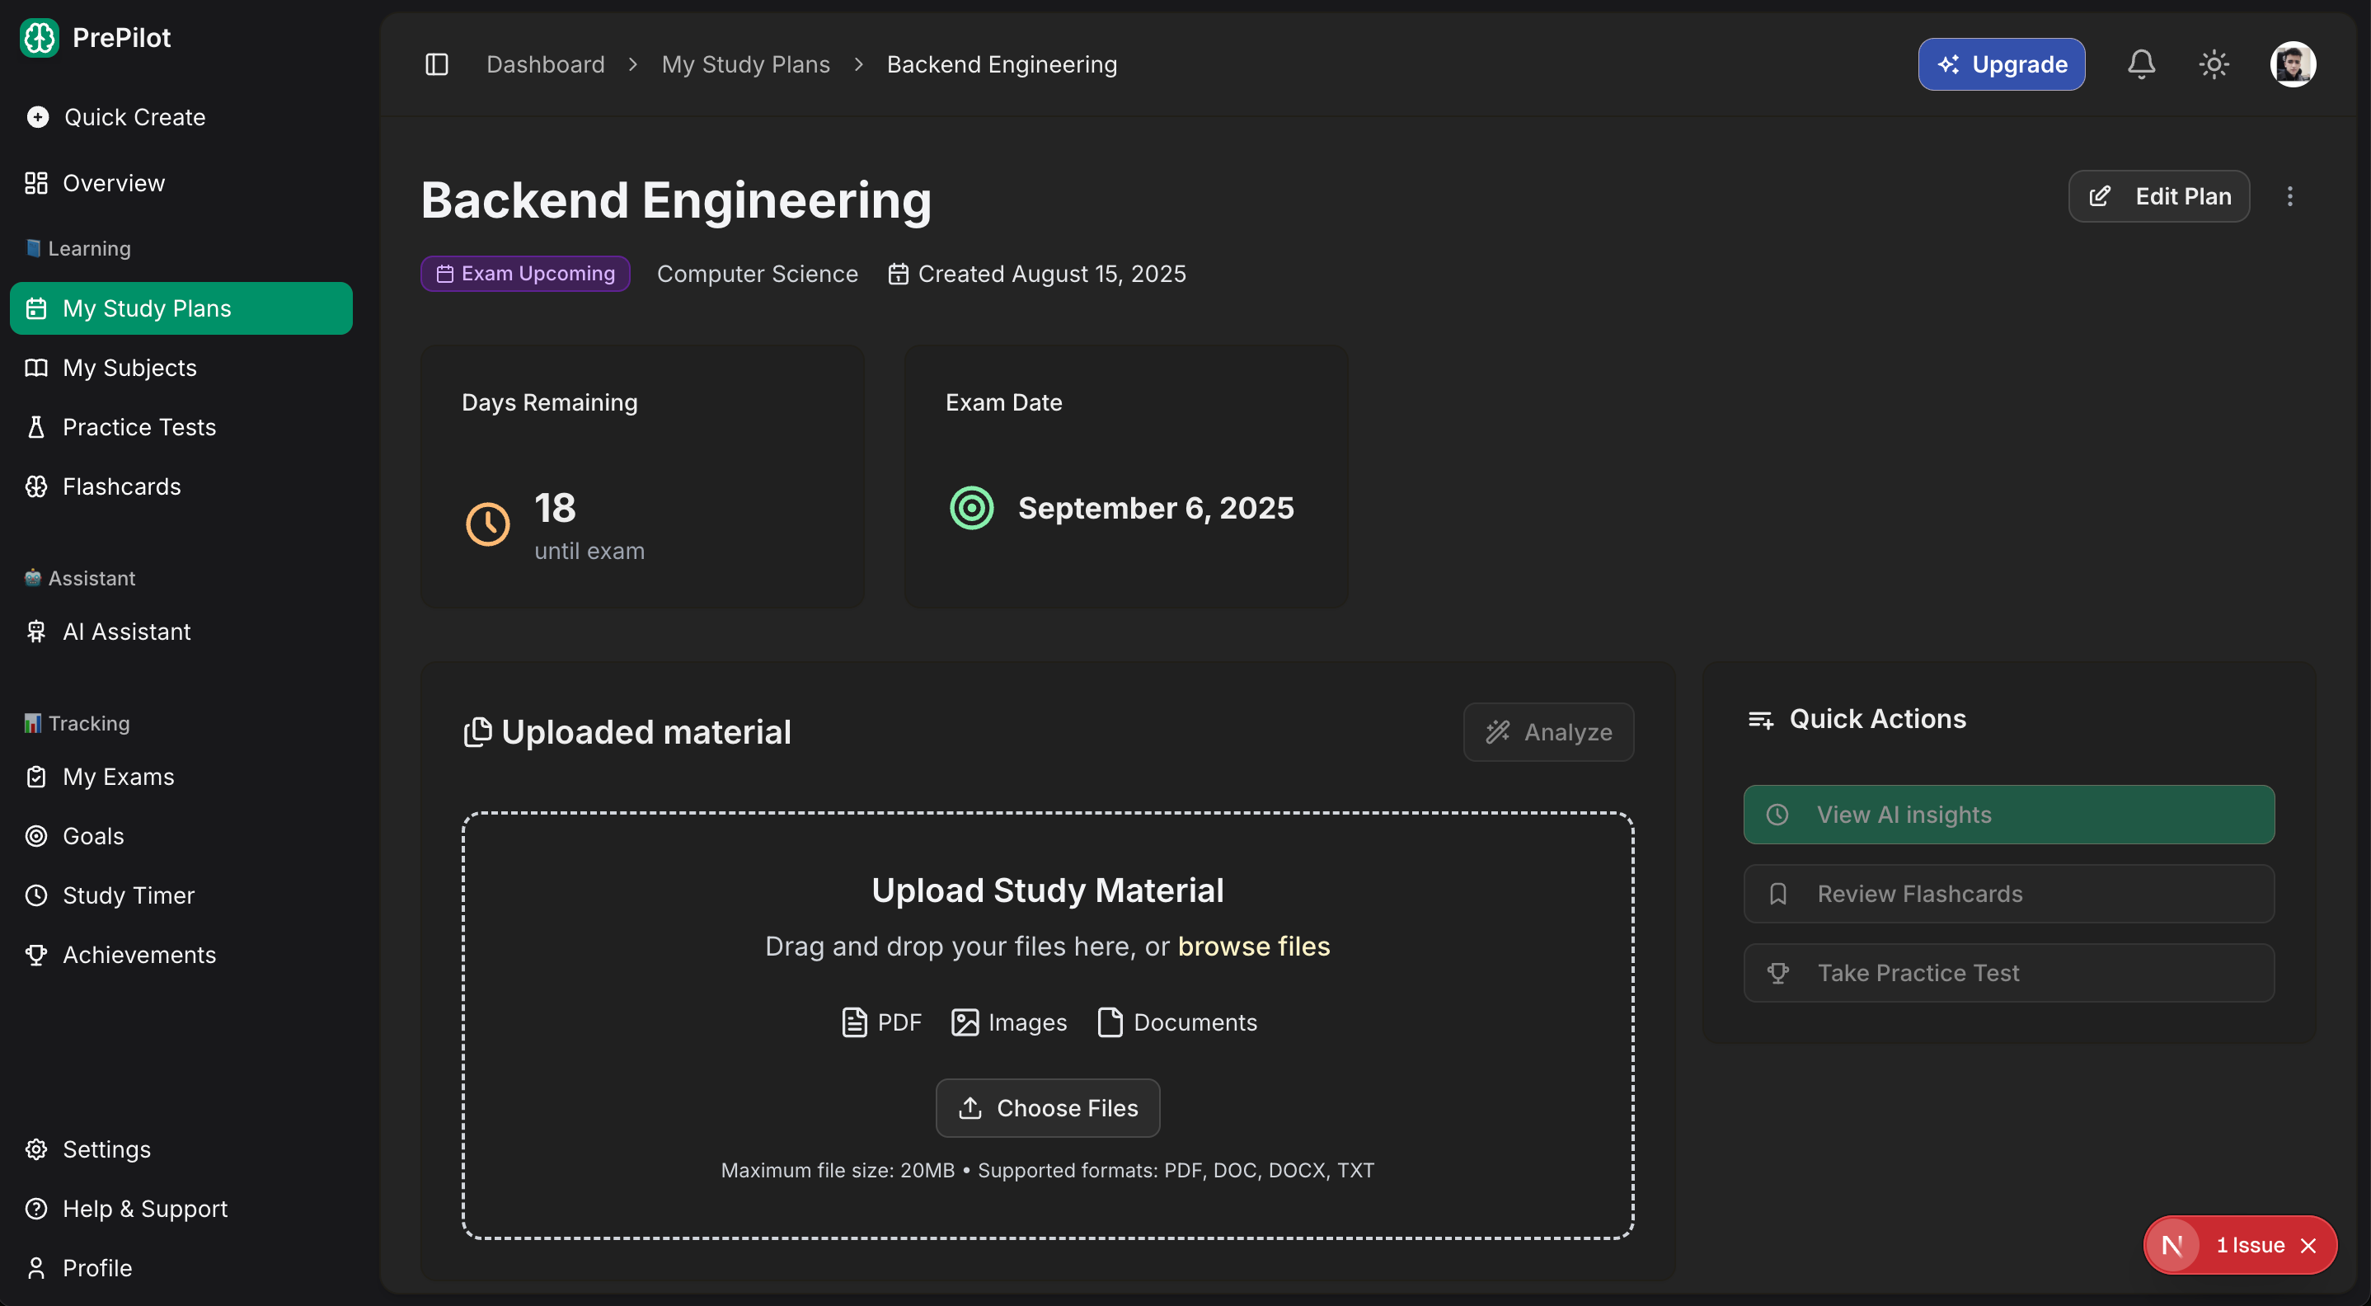The height and width of the screenshot is (1306, 2371).
Task: Open the notifications bell
Action: 2141,64
